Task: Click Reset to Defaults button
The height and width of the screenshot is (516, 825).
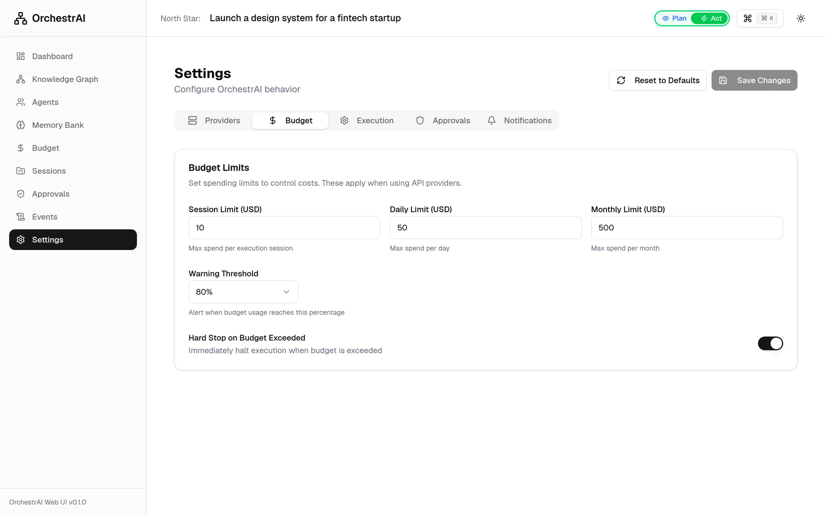Action: (x=658, y=80)
